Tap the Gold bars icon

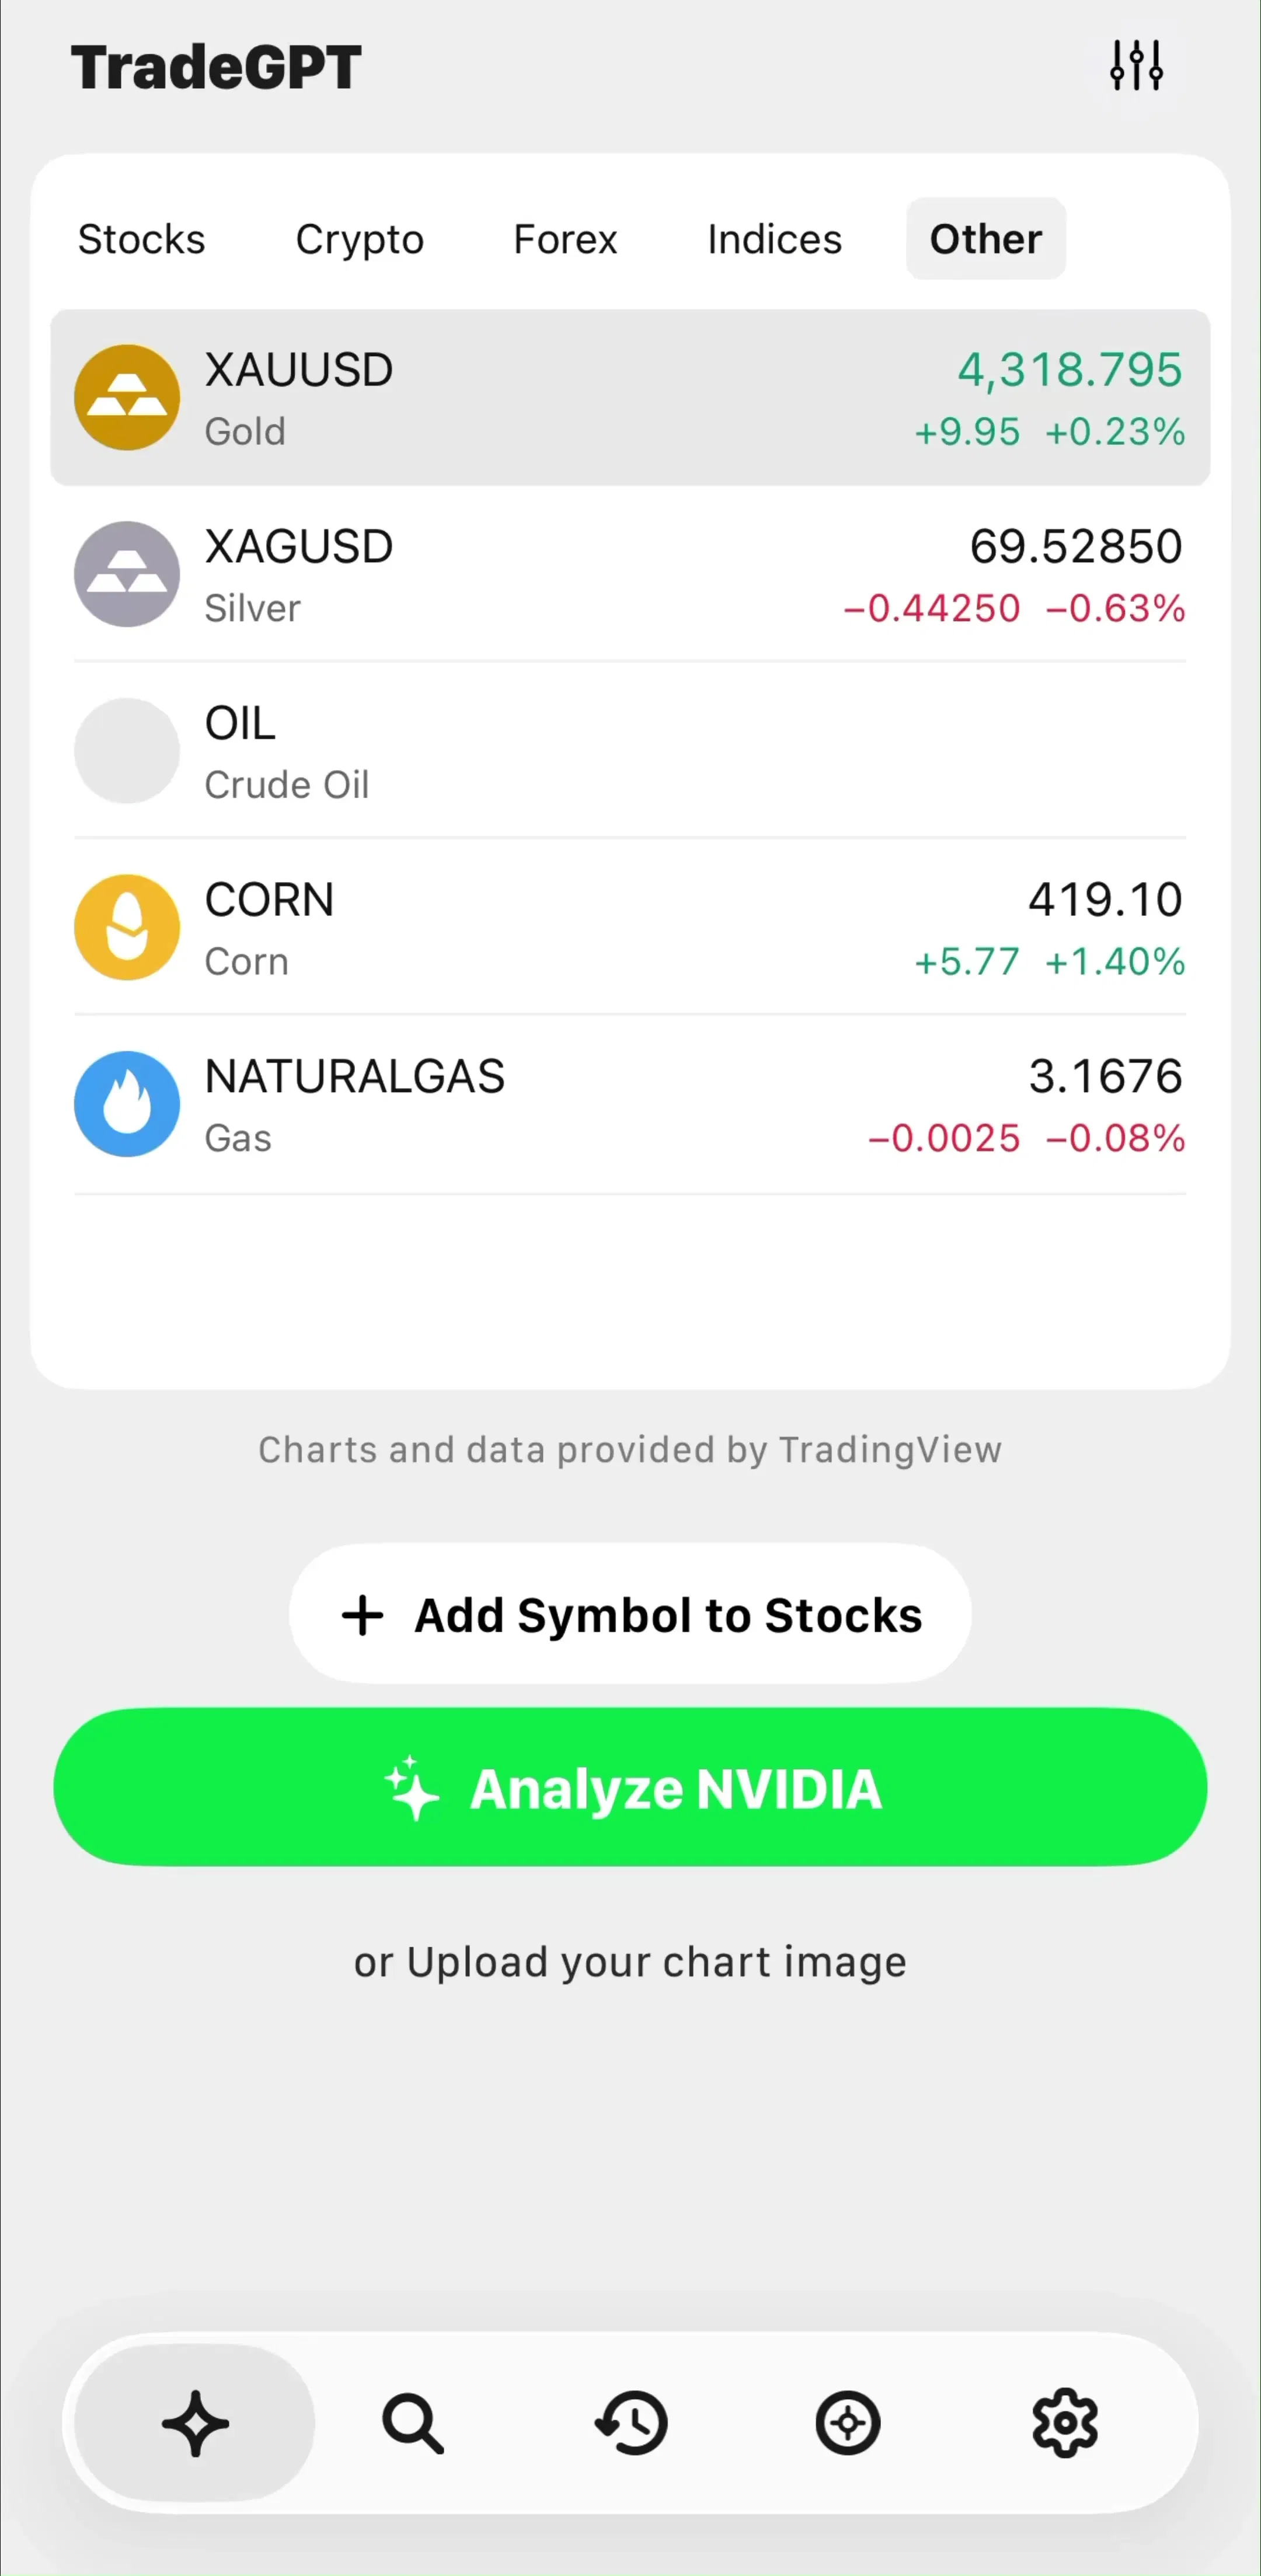pos(127,397)
